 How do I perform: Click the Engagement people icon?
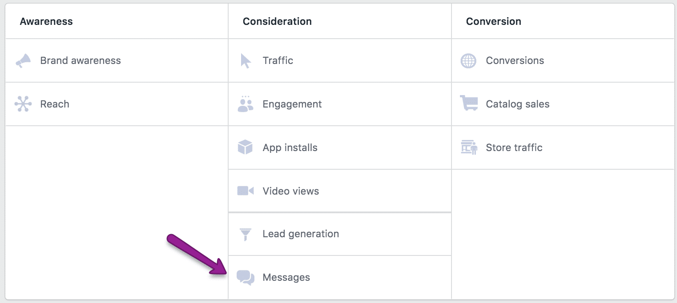[x=245, y=104]
